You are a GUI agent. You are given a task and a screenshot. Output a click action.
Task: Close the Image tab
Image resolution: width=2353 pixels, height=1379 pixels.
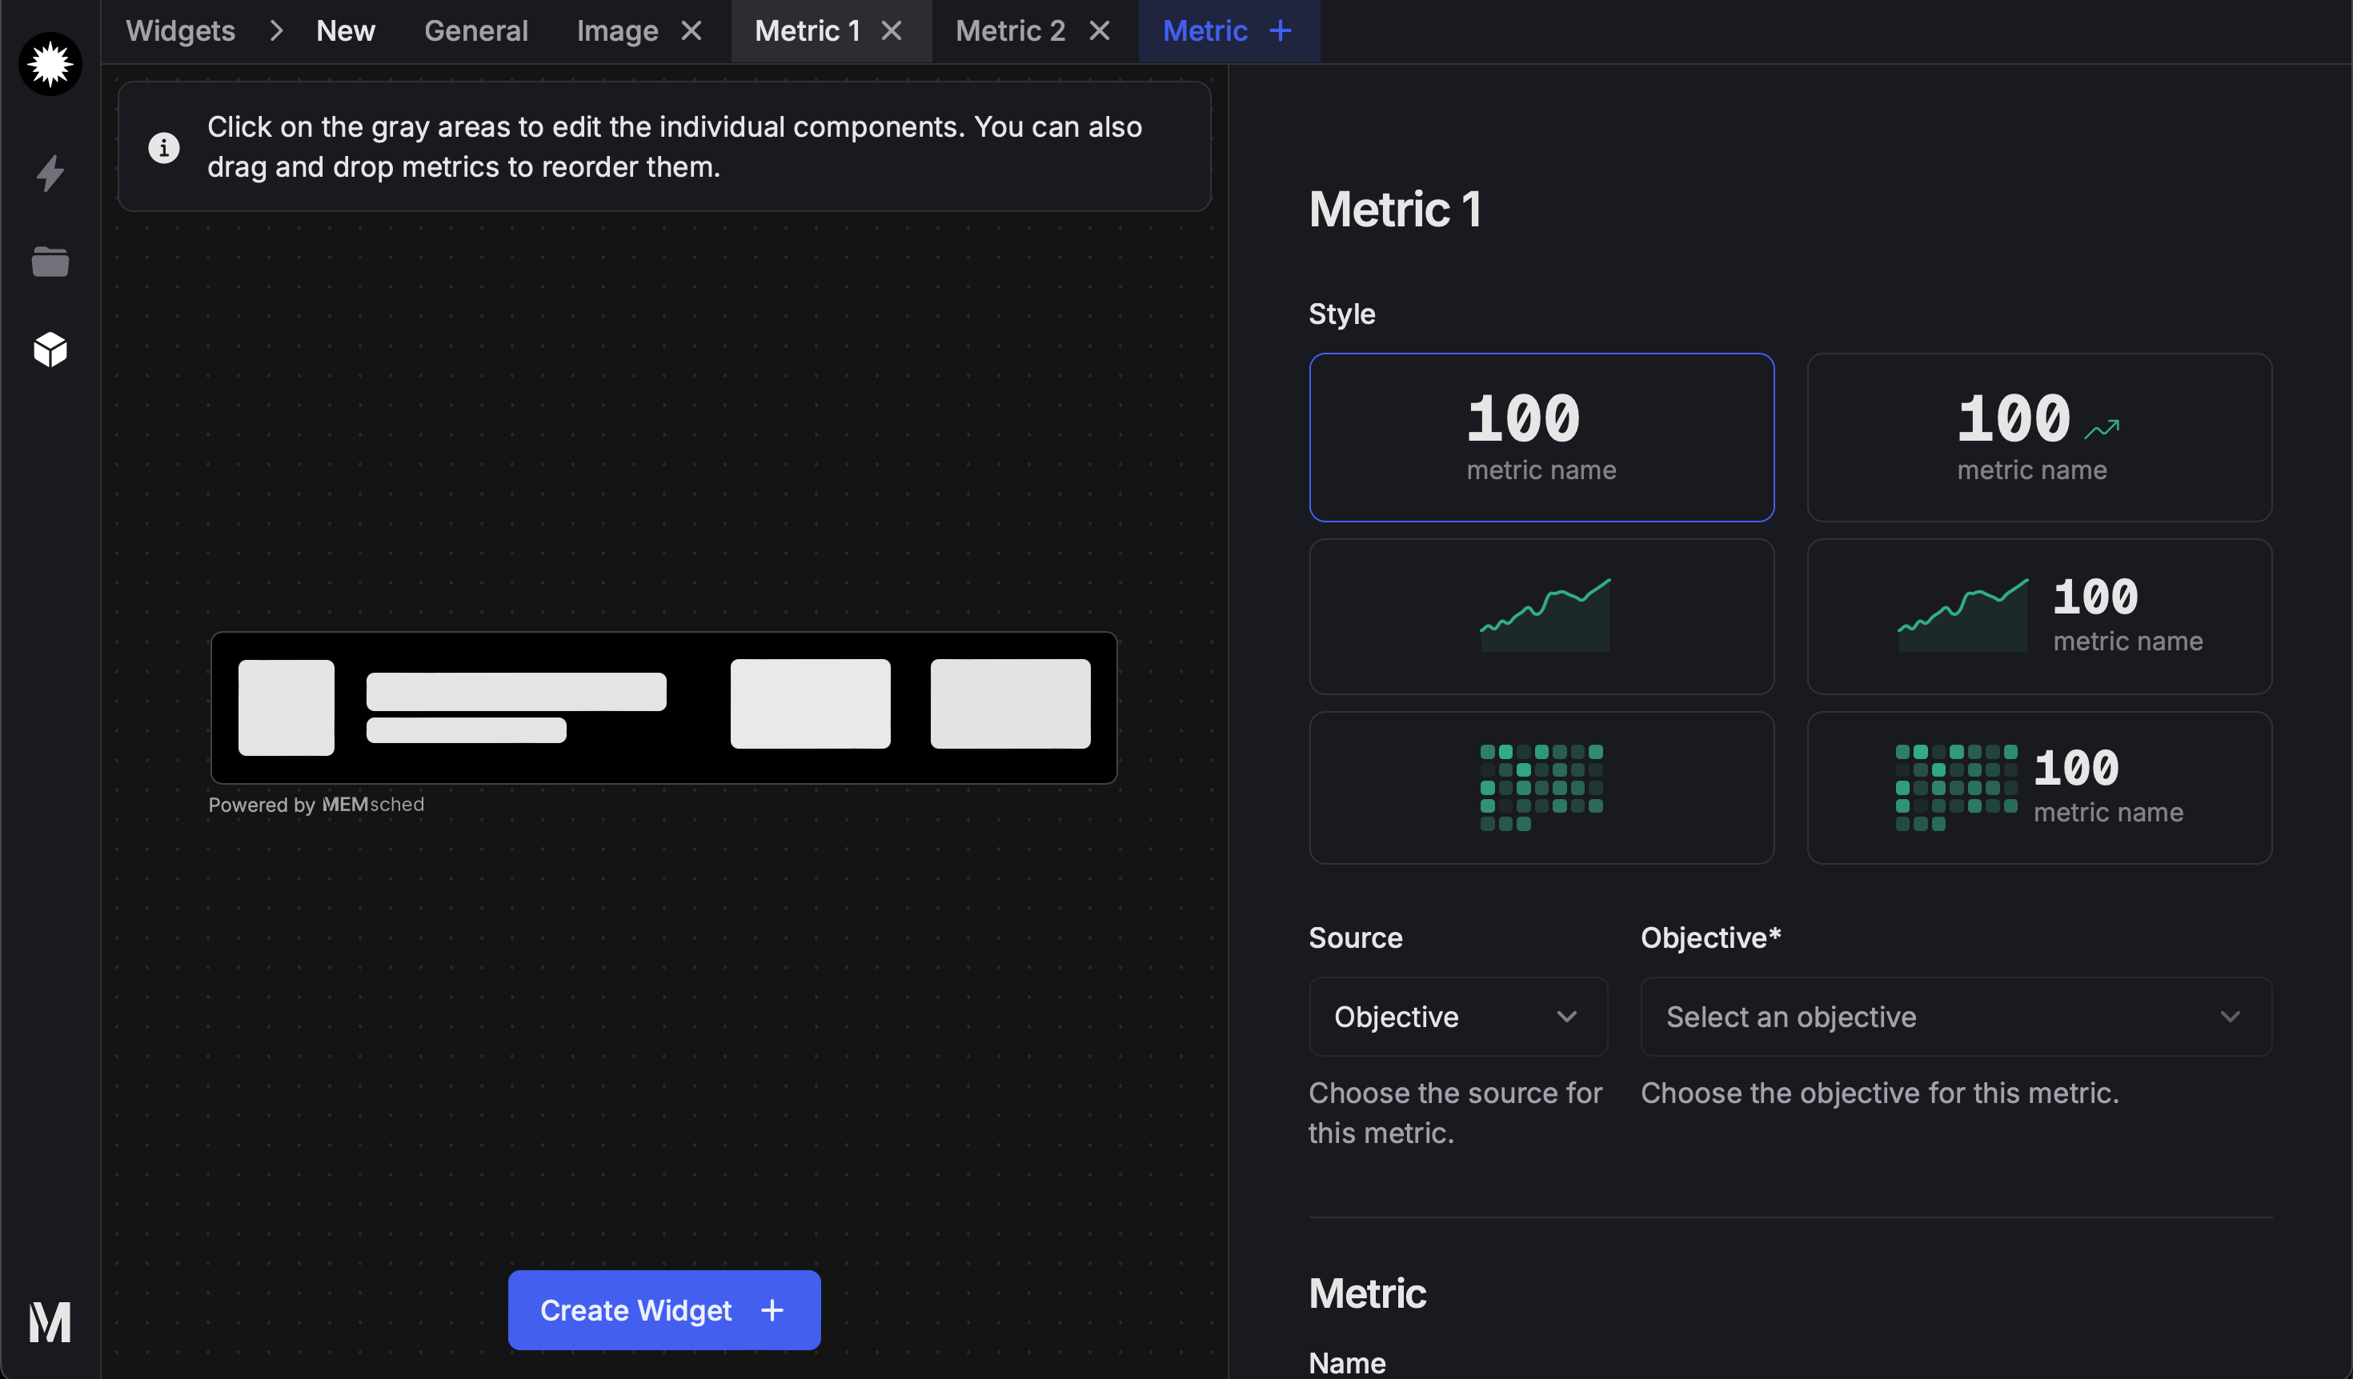click(x=690, y=30)
